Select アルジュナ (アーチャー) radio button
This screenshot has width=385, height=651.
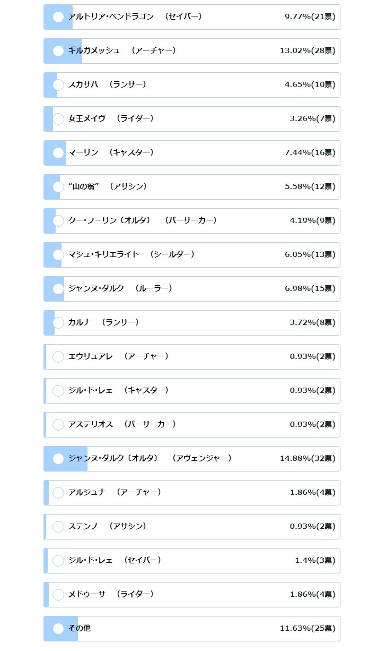[58, 493]
